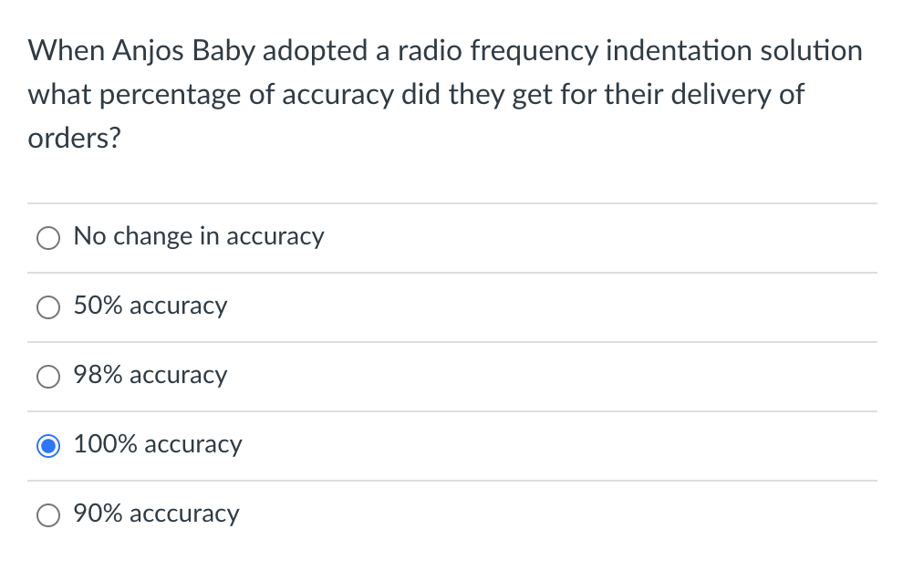Click the "No change in accuracy" option label
Image resolution: width=903 pixels, height=571 pixels.
tap(199, 236)
